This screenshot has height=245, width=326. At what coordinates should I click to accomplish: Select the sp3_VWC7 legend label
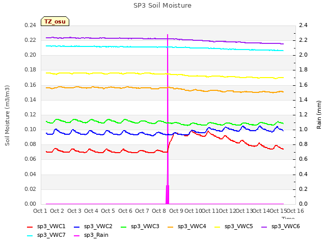[x=51, y=235]
